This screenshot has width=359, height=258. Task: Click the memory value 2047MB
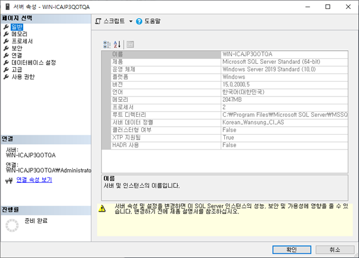coord(232,100)
